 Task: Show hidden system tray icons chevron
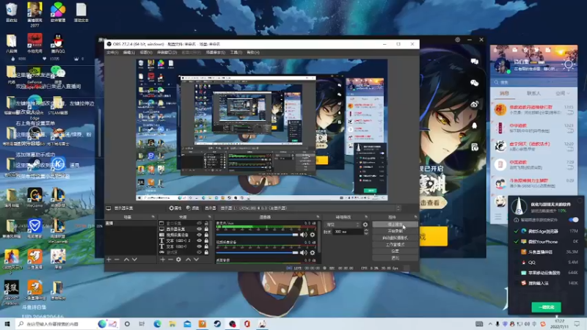(490, 324)
